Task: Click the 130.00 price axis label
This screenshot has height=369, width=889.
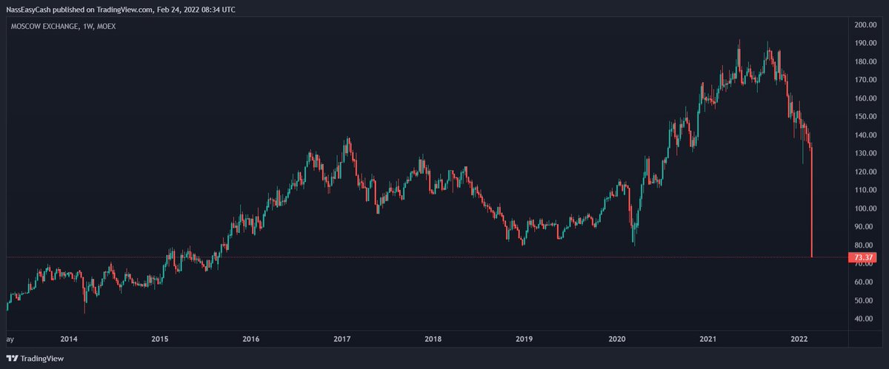Action: click(x=865, y=154)
